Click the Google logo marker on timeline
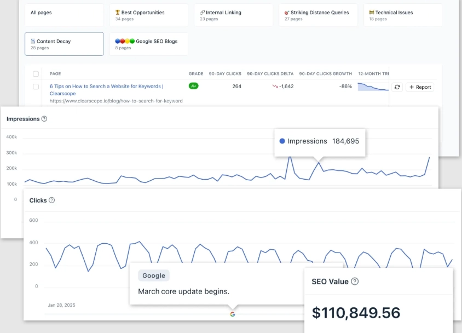 click(x=233, y=314)
